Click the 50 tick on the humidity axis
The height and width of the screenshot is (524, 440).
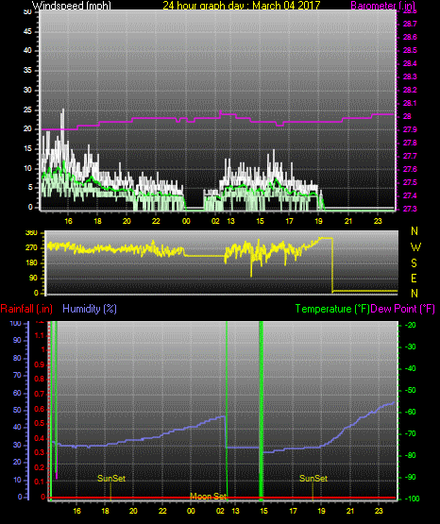tap(17, 410)
